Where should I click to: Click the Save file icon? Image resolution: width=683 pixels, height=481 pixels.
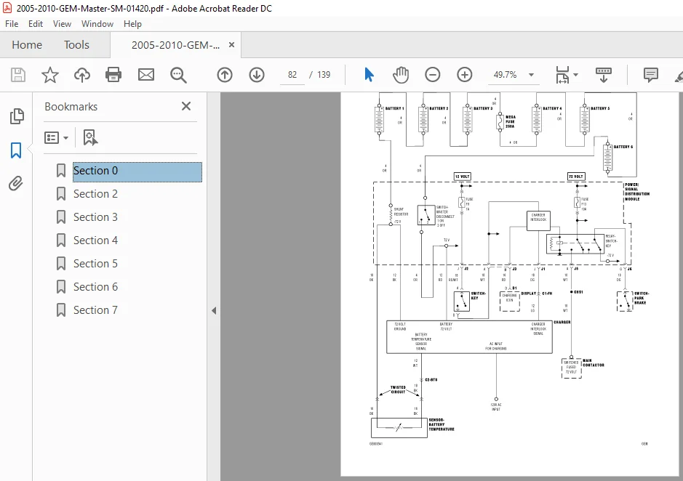[x=18, y=75]
